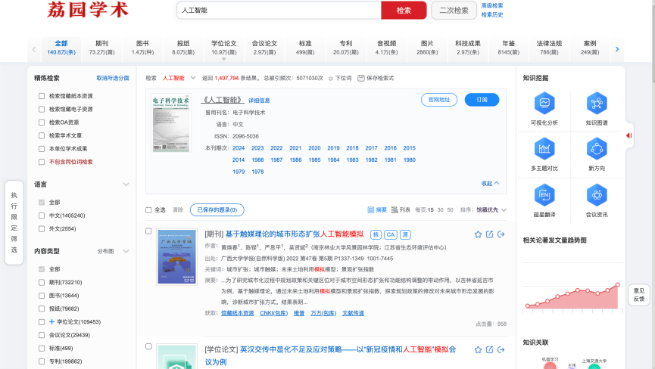Screen dimensions: 655x369
Task: Check 期刊(732210) content type
Action: coord(42,282)
